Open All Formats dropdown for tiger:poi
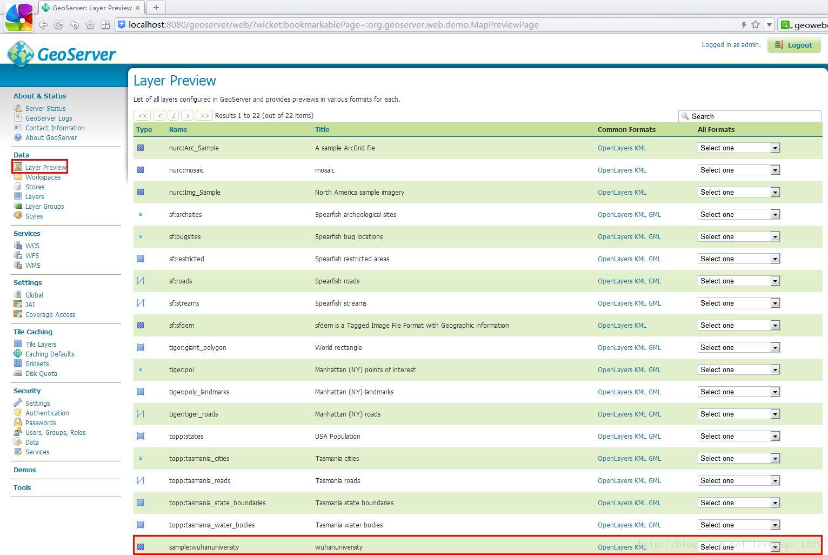The height and width of the screenshot is (555, 828). pos(739,369)
